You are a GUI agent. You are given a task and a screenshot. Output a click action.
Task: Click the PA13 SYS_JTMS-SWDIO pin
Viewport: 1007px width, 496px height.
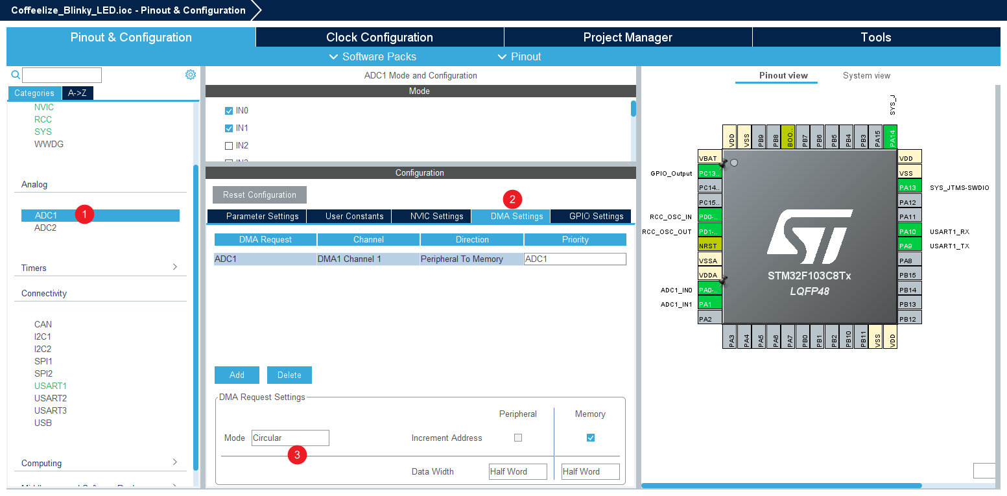[909, 187]
